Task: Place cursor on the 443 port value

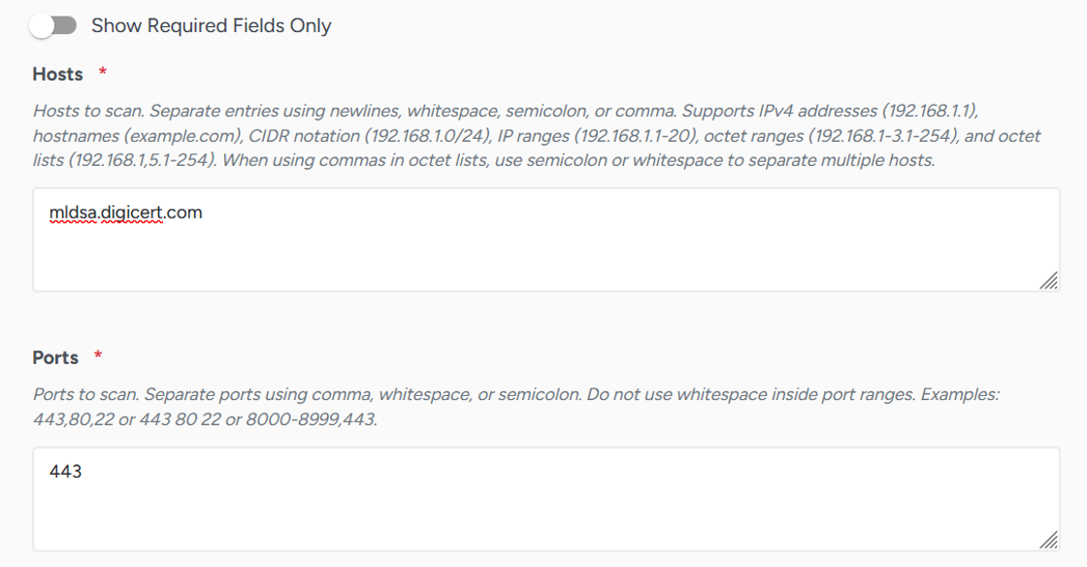Action: point(66,471)
